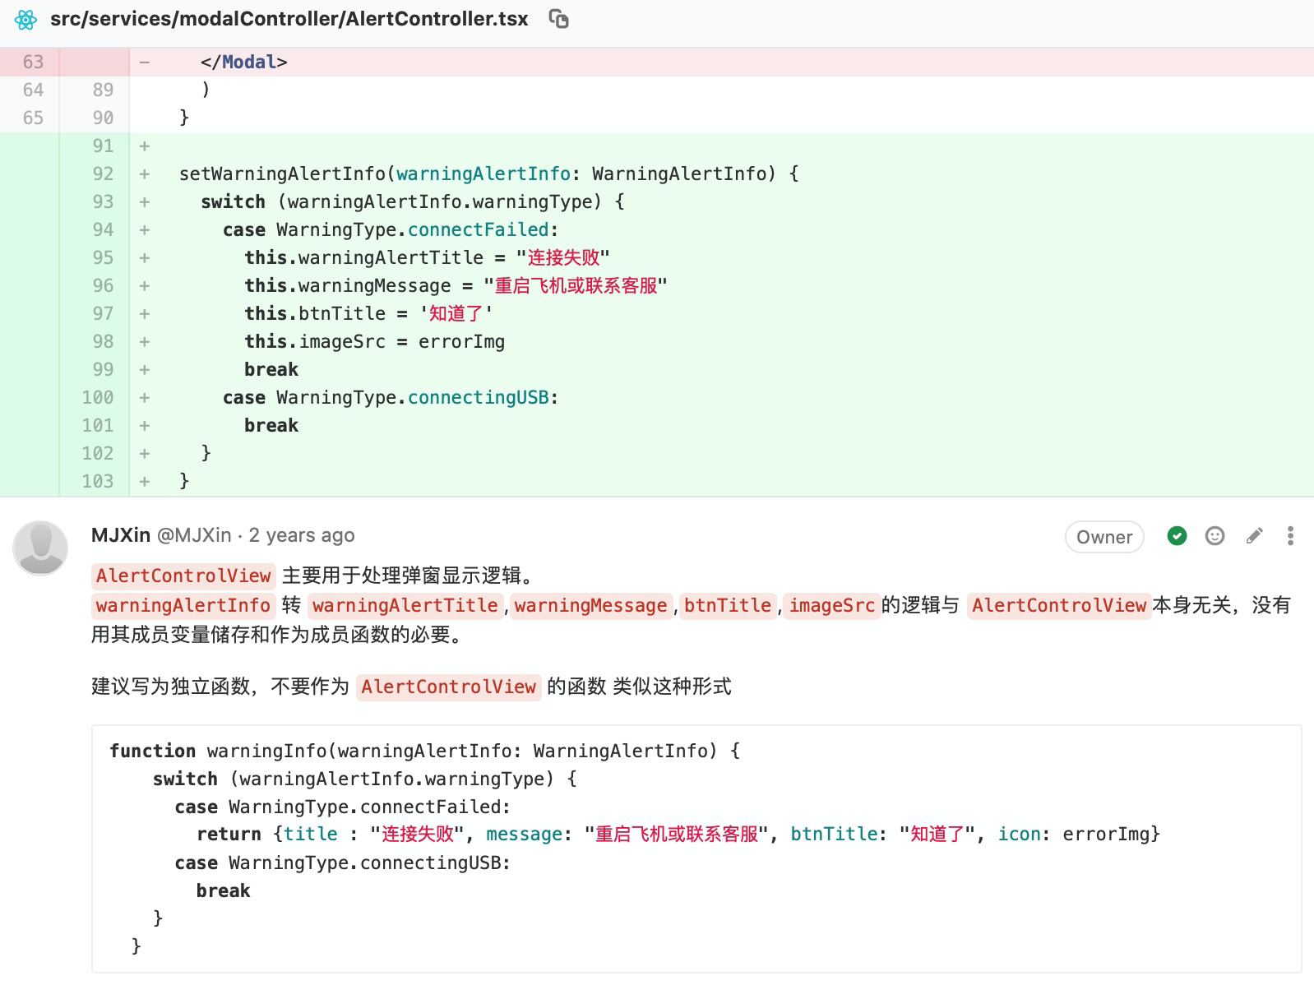Click the React file type icon
The width and height of the screenshot is (1314, 985).
(25, 20)
